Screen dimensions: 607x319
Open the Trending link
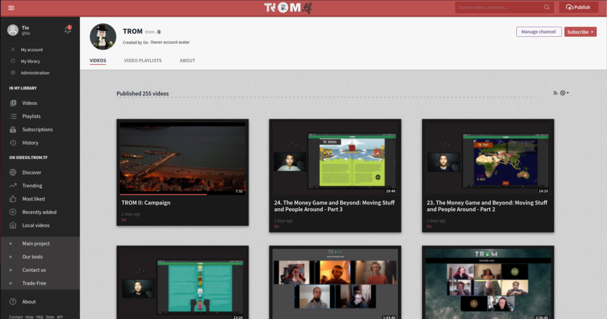(x=32, y=186)
